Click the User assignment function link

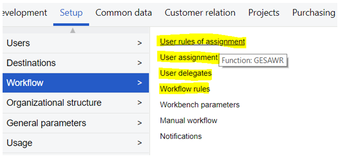click(x=188, y=57)
